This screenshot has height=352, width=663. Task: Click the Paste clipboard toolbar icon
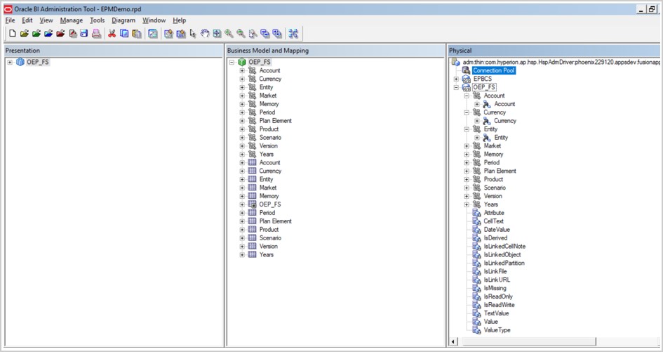click(136, 34)
